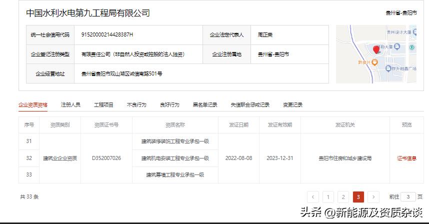Click the 发证机关 column header
Screen dimensions: 429x224
(345, 125)
